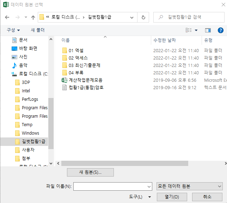Image resolution: width=227 pixels, height=203 pixels.
Task: Select the 03 최신기출문제 folder
Action: 84,65
